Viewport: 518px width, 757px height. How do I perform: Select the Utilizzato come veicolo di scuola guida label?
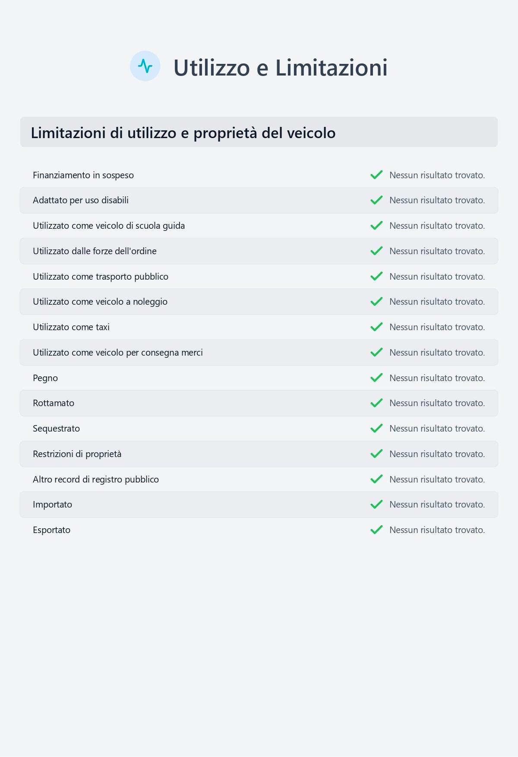(x=109, y=226)
